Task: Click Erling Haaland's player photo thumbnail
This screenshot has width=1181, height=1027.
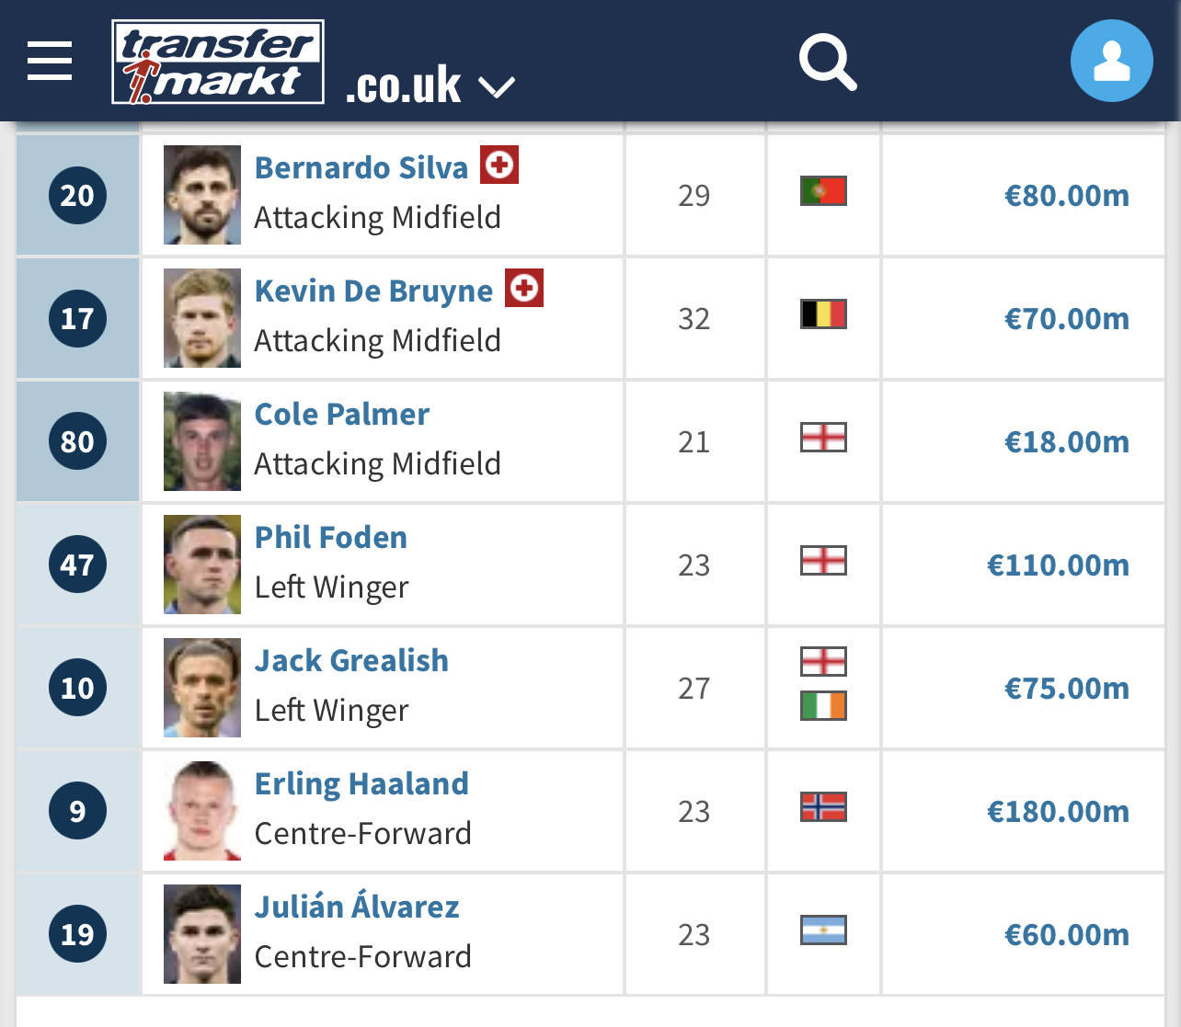Action: 202,811
